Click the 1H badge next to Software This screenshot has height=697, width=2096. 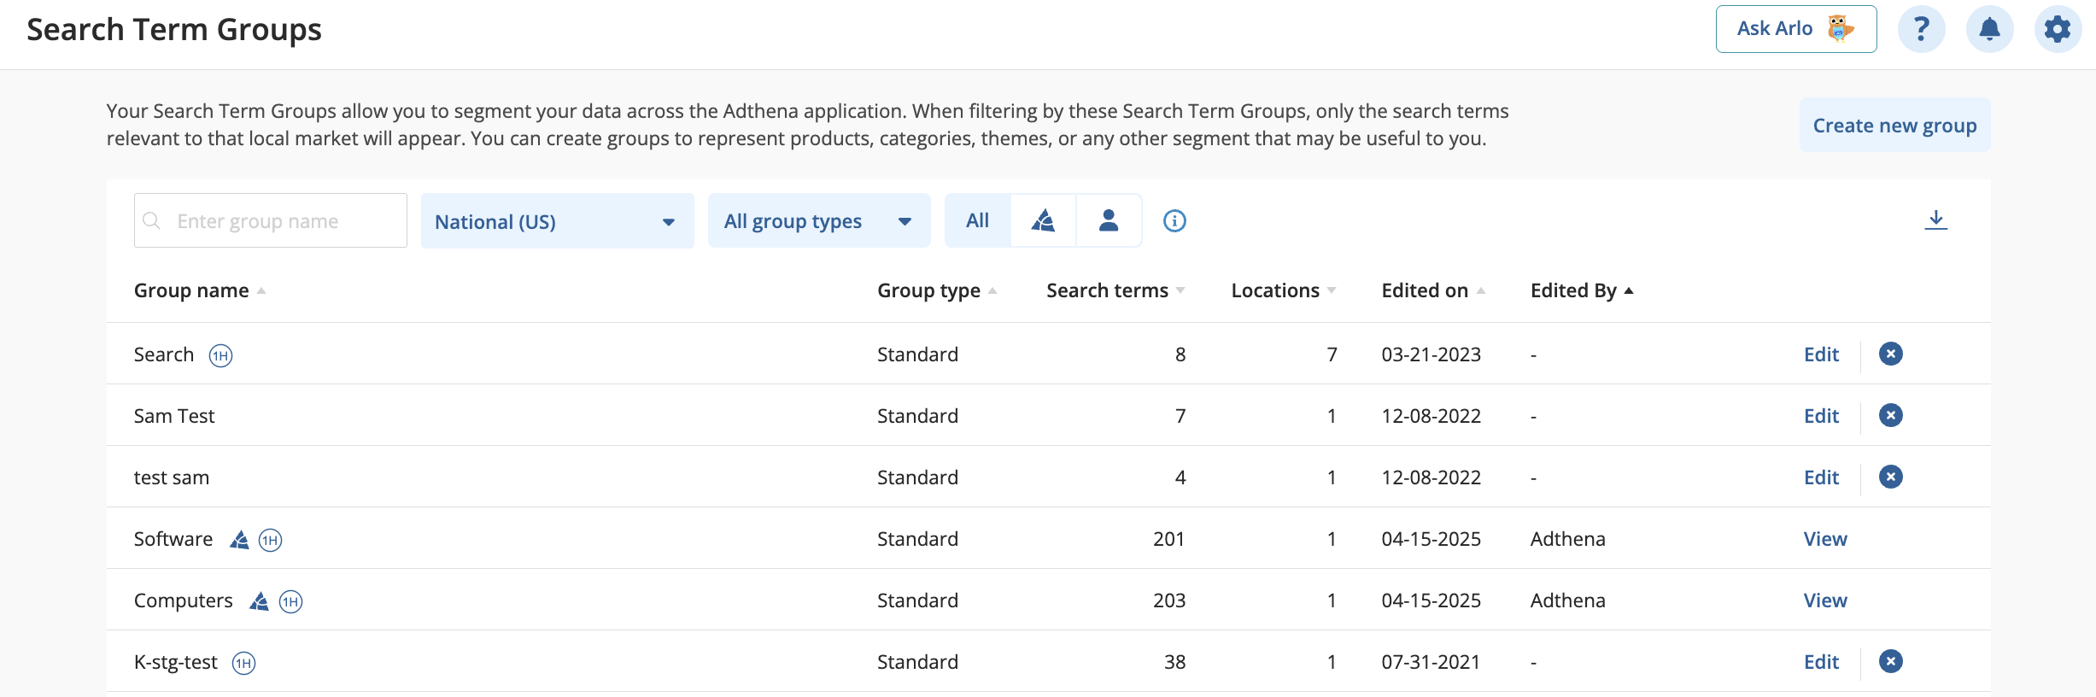click(x=270, y=540)
